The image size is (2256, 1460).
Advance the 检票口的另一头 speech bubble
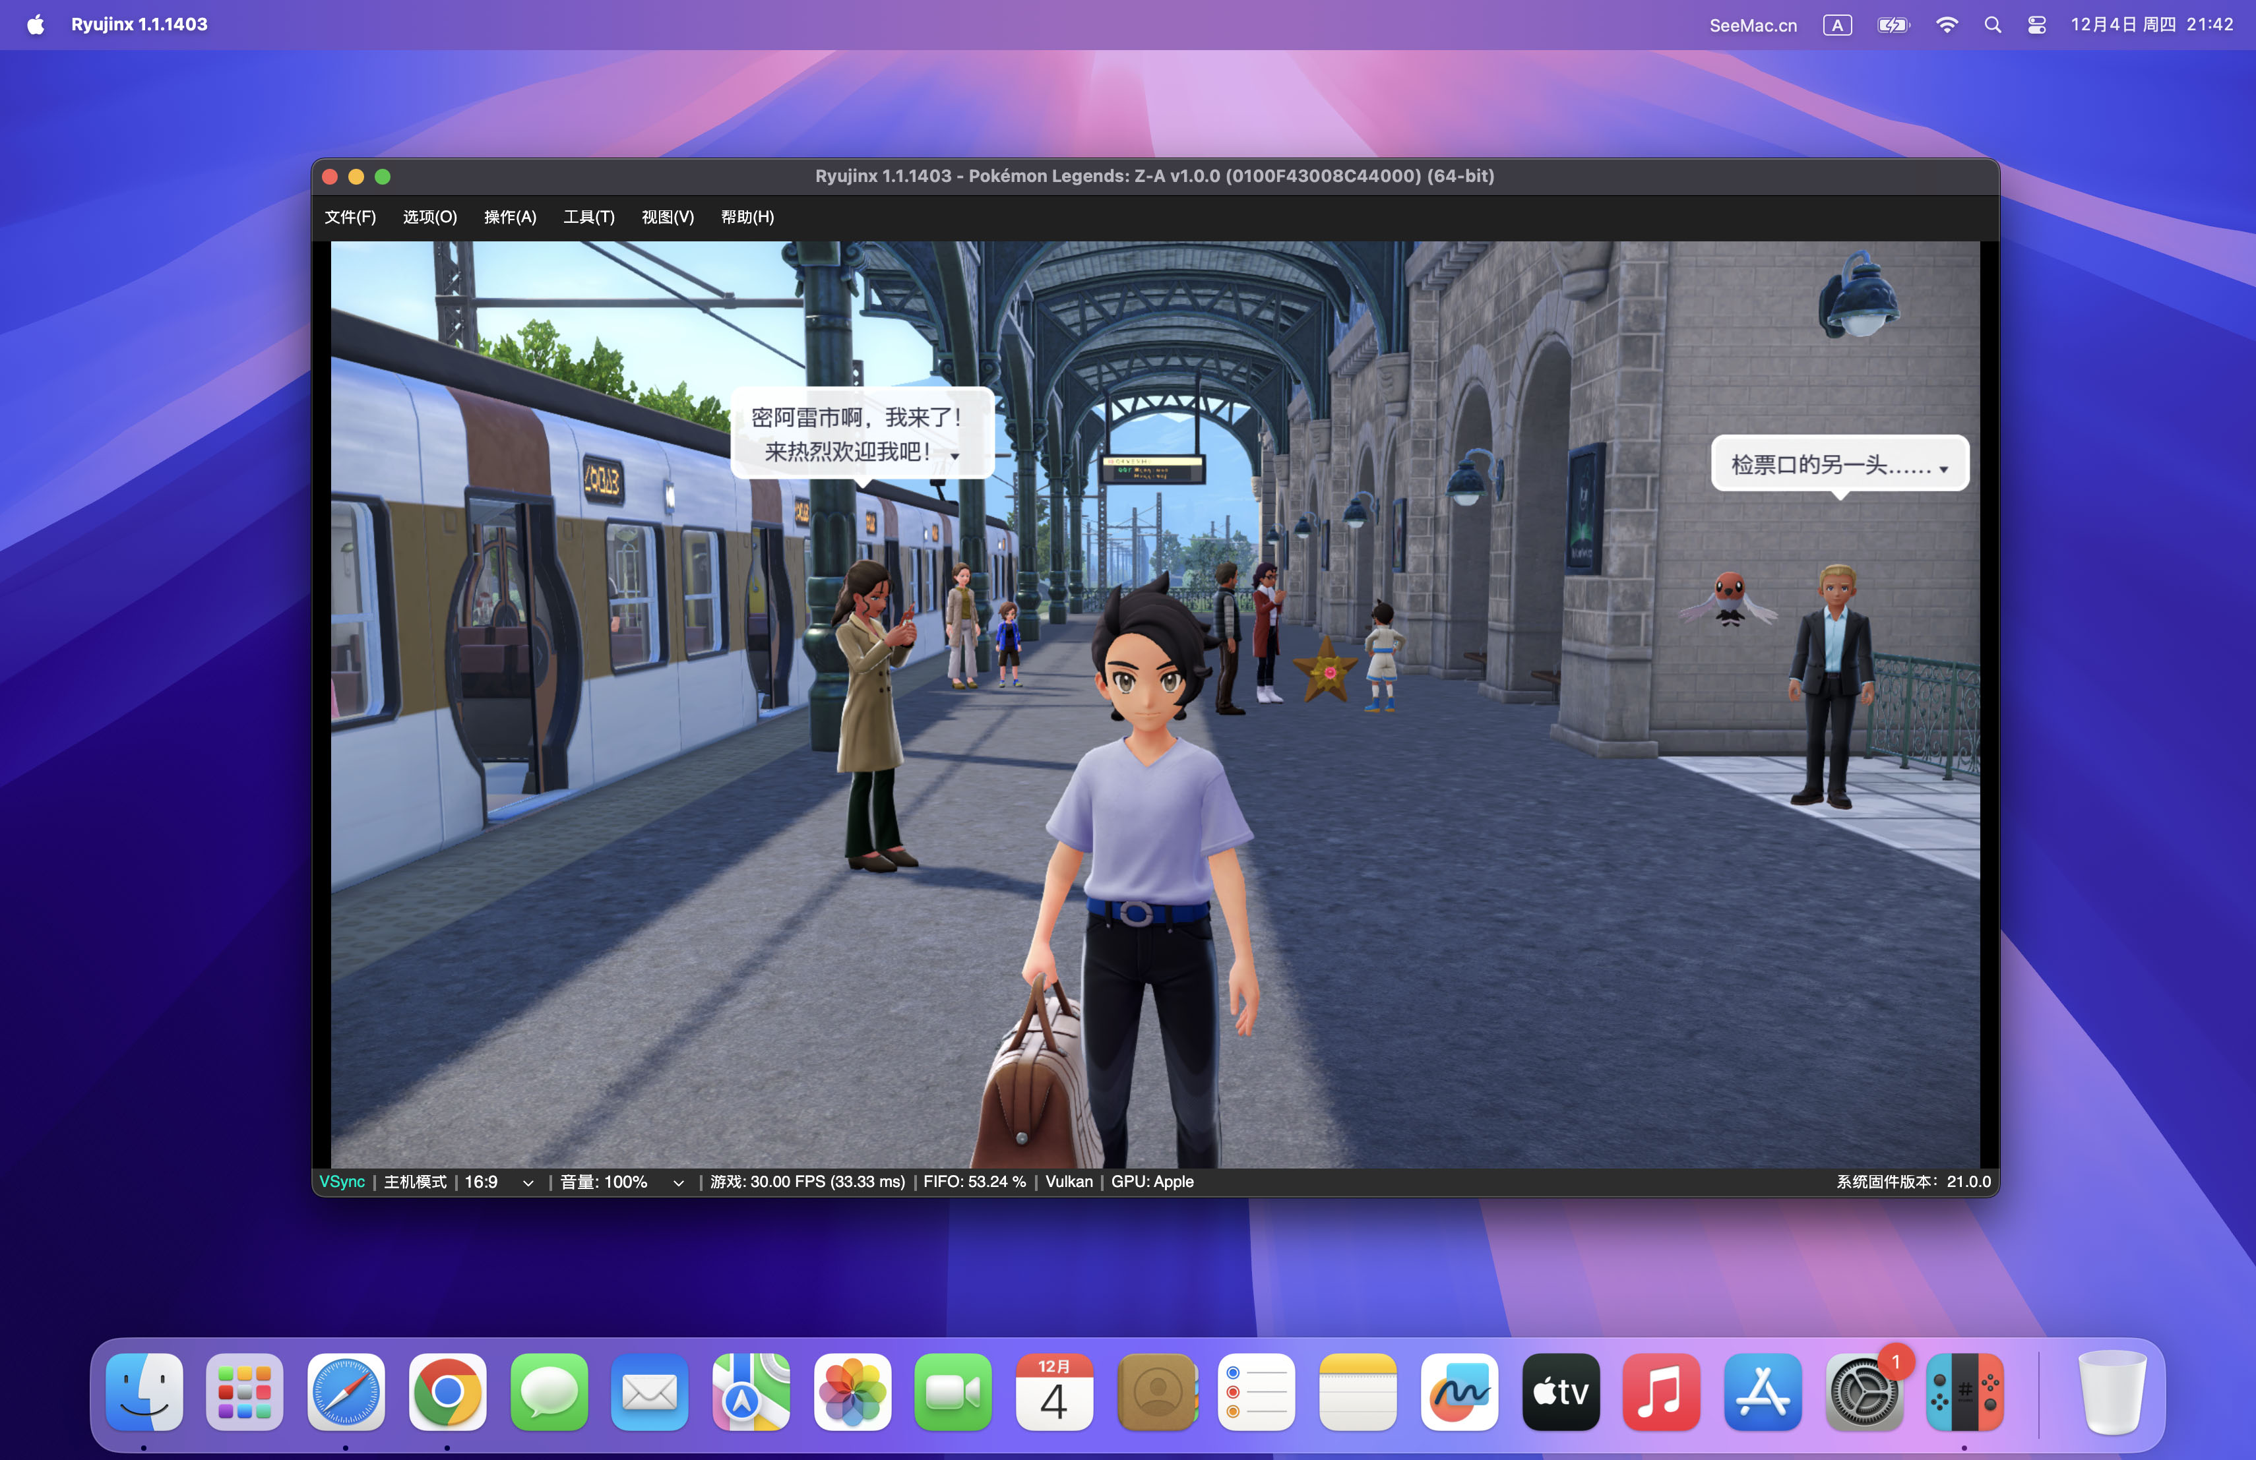point(1839,464)
